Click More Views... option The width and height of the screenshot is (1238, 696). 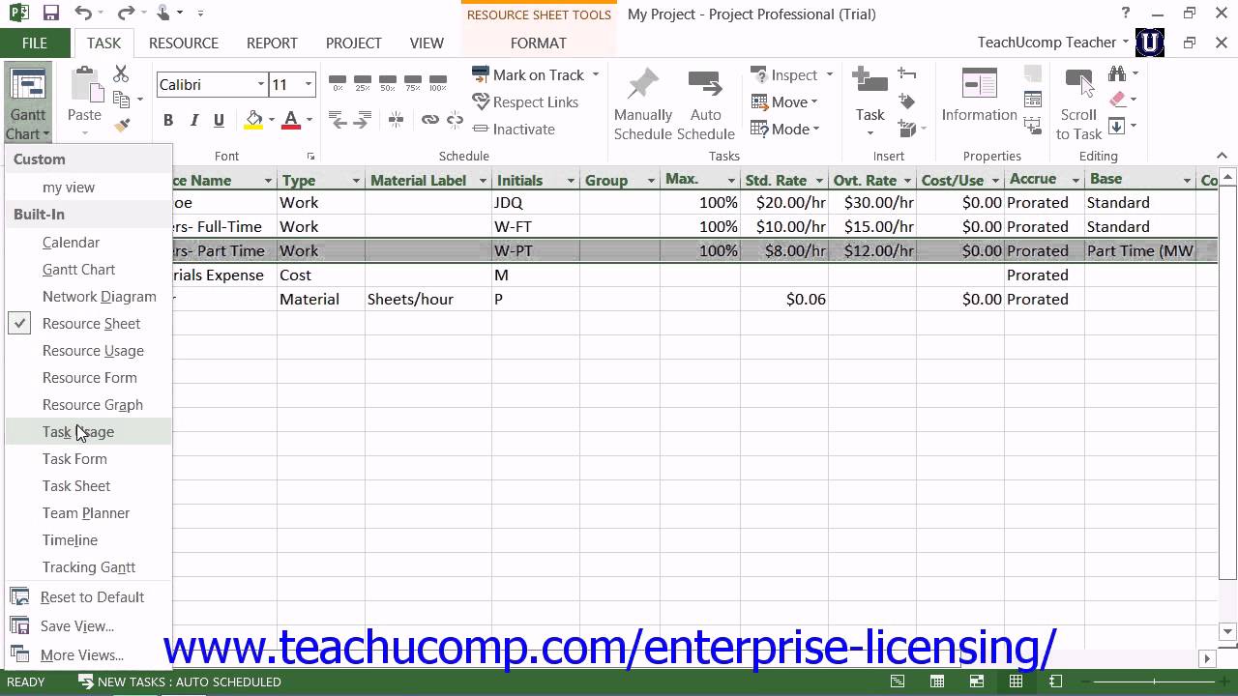point(89,655)
